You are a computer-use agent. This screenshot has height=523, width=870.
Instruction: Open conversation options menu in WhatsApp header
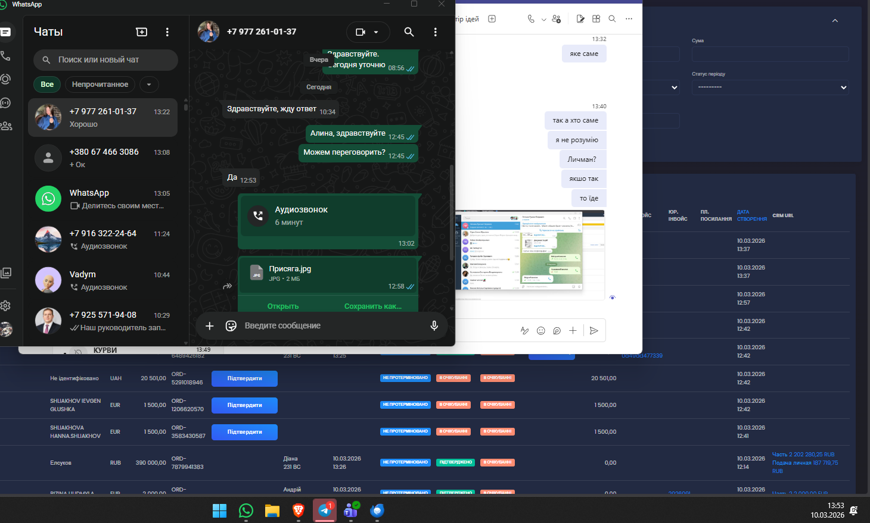[436, 32]
